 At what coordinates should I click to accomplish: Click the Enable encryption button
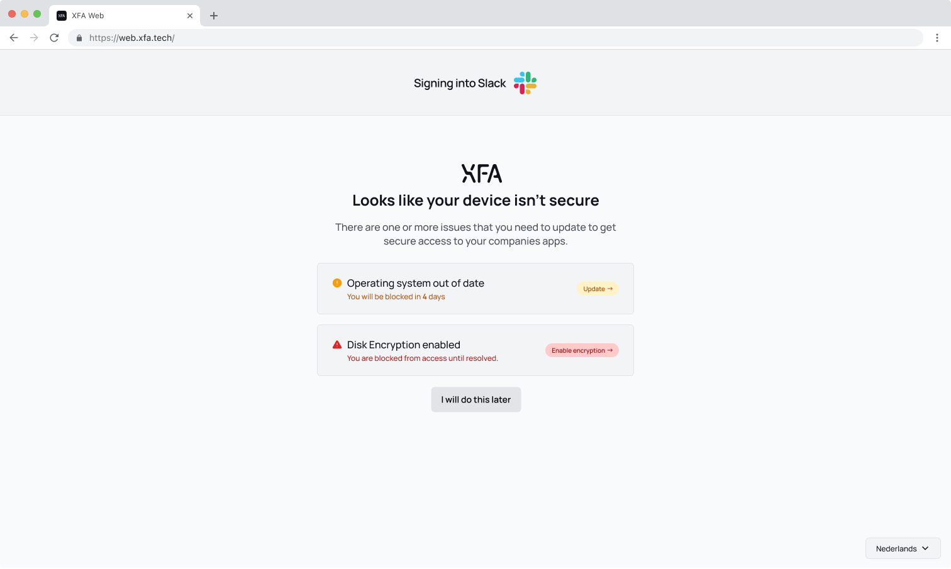pos(582,350)
